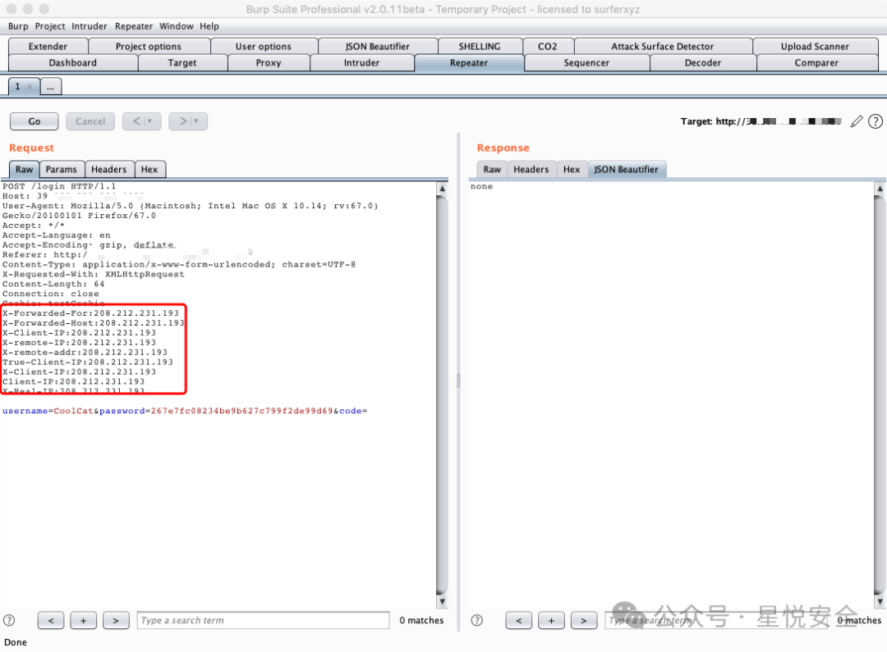Open the CO2 tab
Image resolution: width=887 pixels, height=652 pixels.
pos(548,46)
